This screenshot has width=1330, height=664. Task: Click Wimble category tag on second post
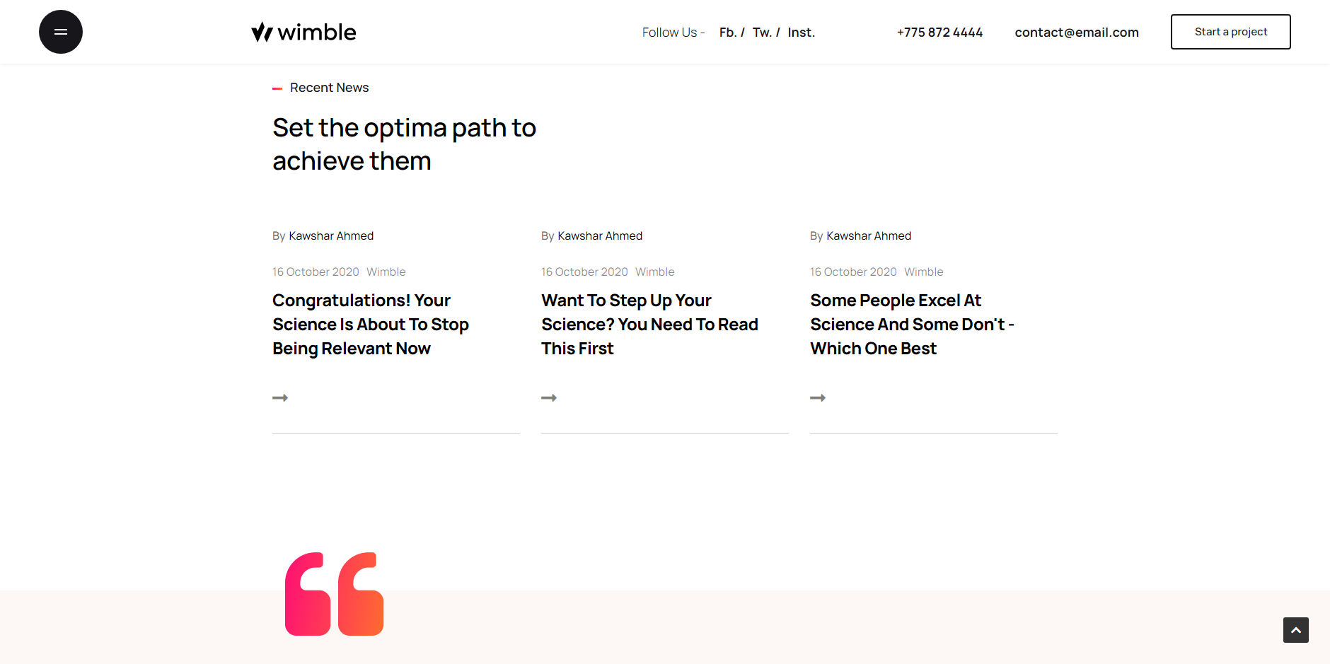tap(655, 272)
